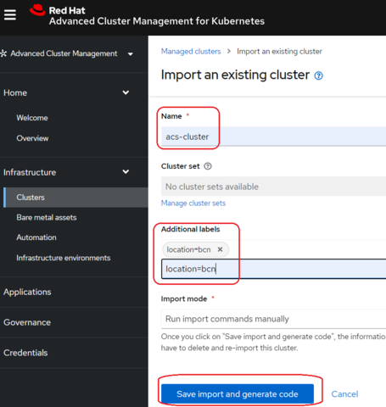The height and width of the screenshot is (407, 386).
Task: Click the Additional labels text input
Action: tap(273, 269)
